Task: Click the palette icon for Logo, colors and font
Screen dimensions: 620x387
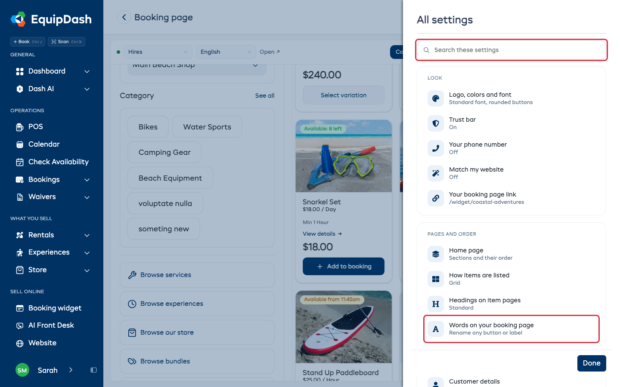Action: (436, 98)
